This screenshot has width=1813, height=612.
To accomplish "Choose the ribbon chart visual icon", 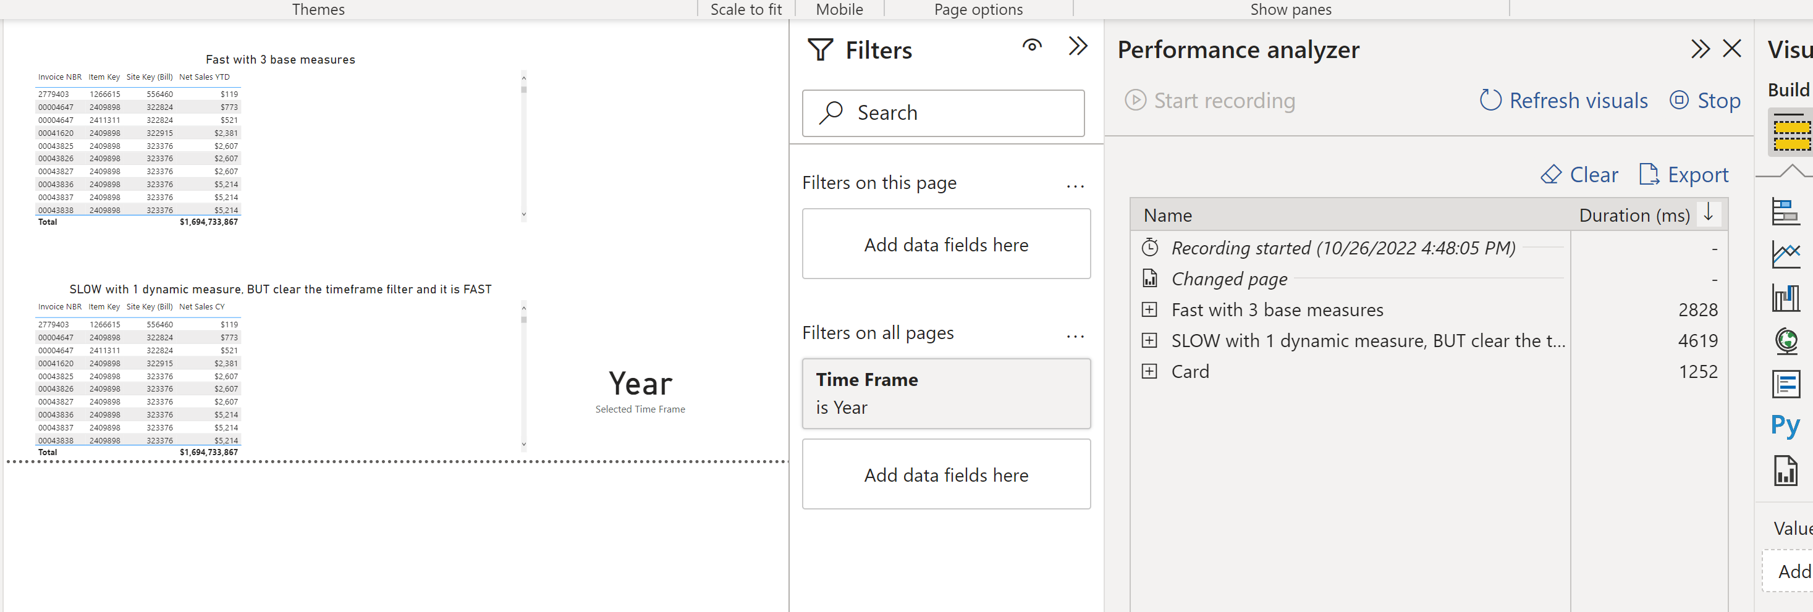I will 1786,298.
